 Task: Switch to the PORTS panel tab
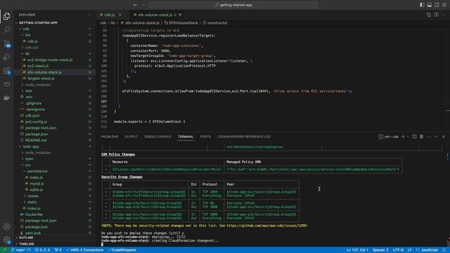click(205, 137)
